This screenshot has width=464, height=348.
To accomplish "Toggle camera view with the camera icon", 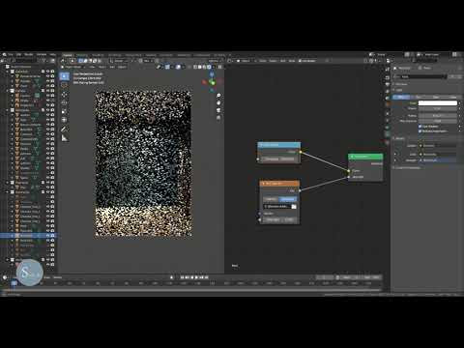I will pos(218,110).
